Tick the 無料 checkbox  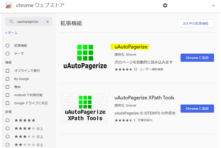coord(8,87)
